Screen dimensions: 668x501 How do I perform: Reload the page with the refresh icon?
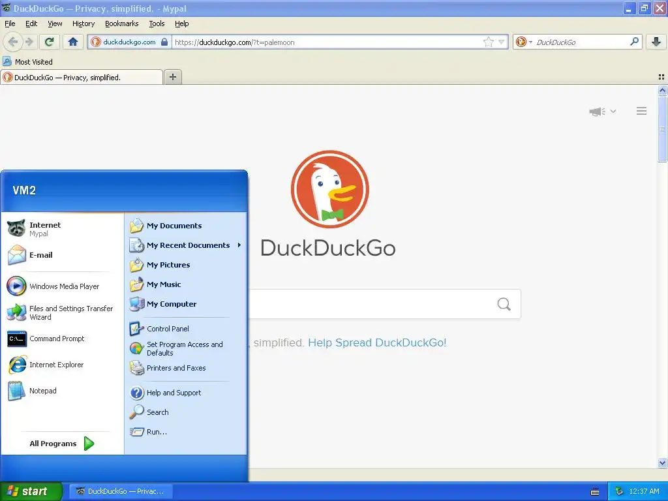(50, 42)
